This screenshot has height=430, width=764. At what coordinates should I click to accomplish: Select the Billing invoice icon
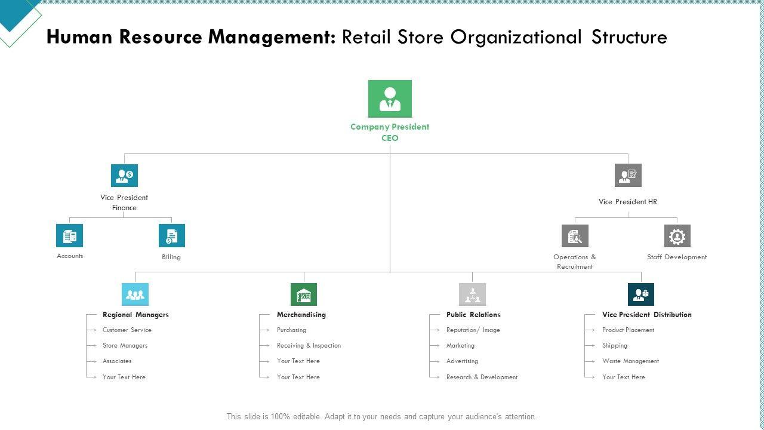171,235
